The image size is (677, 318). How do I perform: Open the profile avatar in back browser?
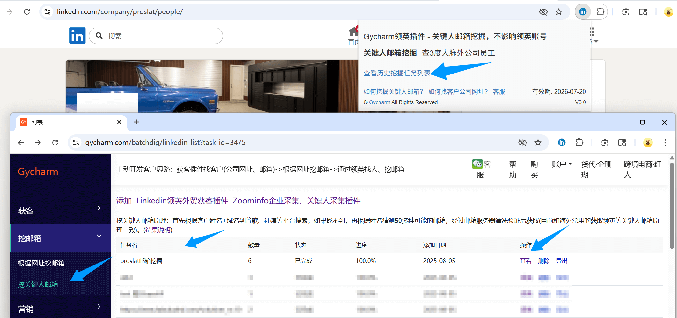point(668,12)
